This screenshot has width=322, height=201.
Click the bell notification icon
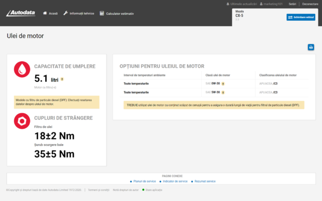(x=228, y=4)
